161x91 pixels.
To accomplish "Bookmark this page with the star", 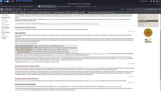I will pos(133,9).
